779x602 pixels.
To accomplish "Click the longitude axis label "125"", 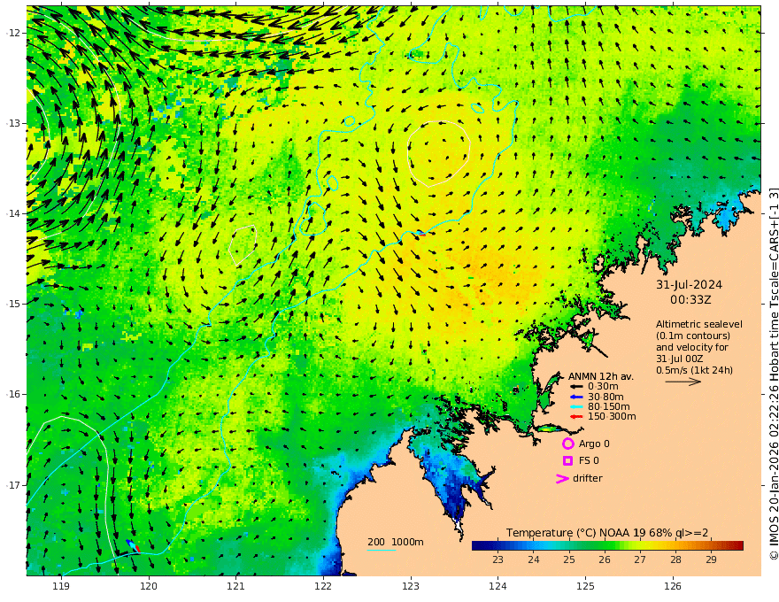I will click(586, 587).
